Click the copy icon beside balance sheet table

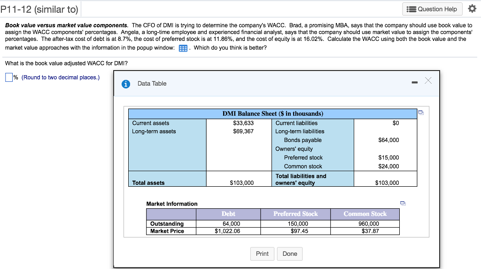click(421, 113)
